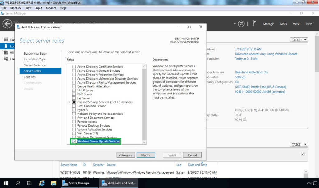
Task: Enable the DNS Server role checkbox
Action: point(74,94)
